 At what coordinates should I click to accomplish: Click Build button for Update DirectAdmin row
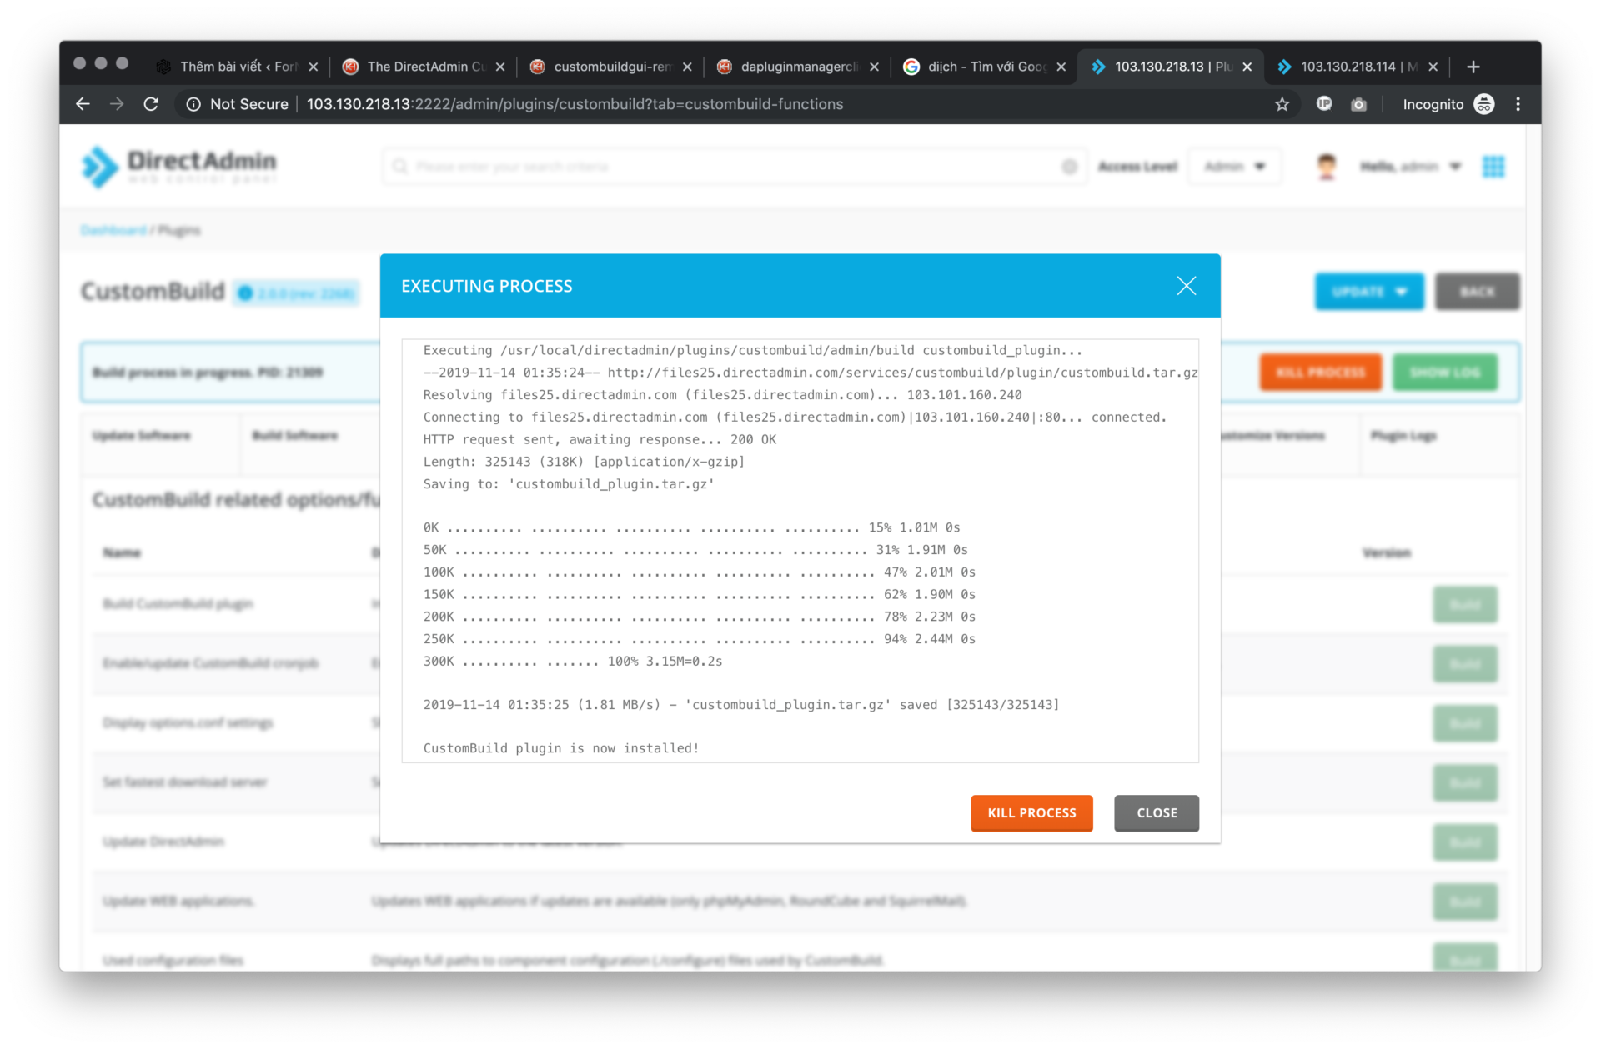pos(1465,842)
